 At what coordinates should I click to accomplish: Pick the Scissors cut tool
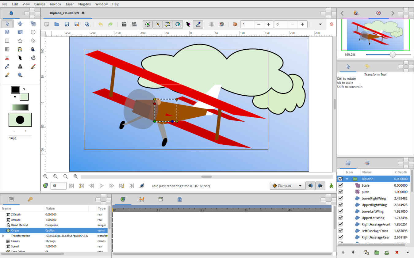click(7, 58)
